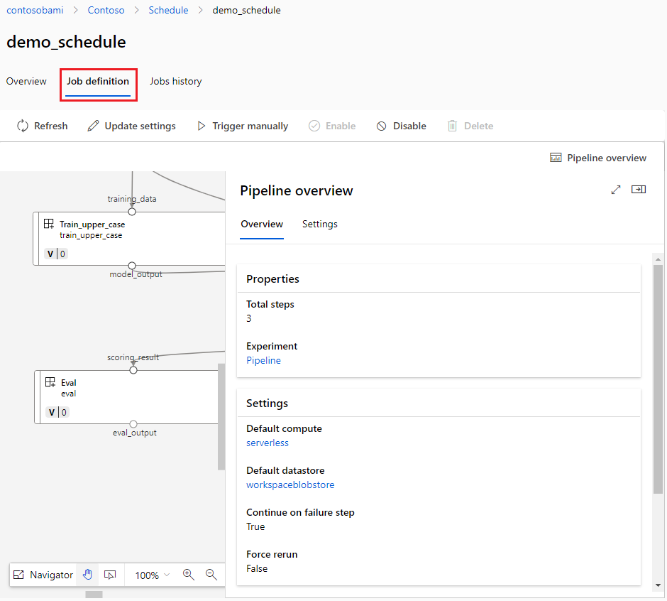The height and width of the screenshot is (601, 667).
Task: Click the Pipeline overview button at top right
Action: pyautogui.click(x=598, y=158)
